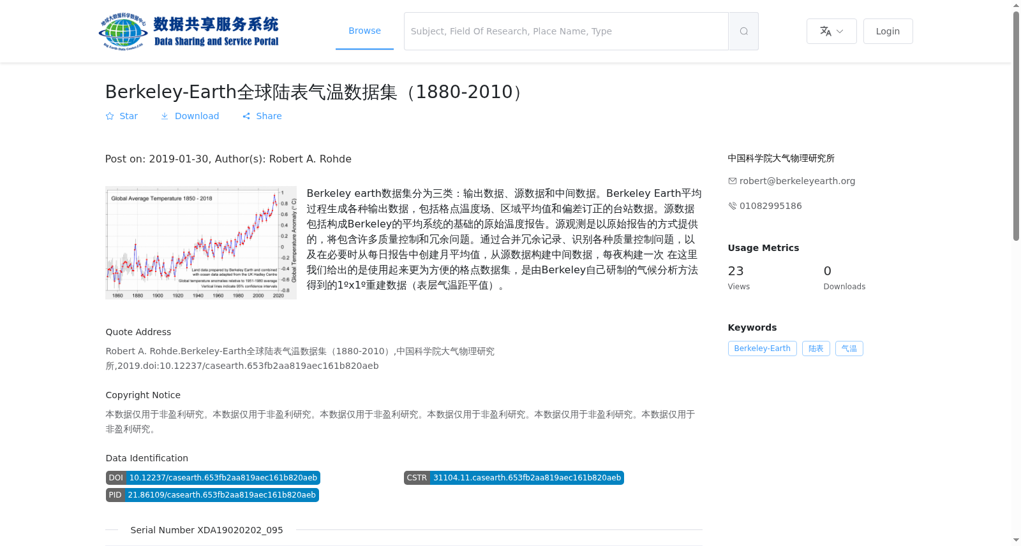Click the 0 Downloads metric

pyautogui.click(x=844, y=278)
